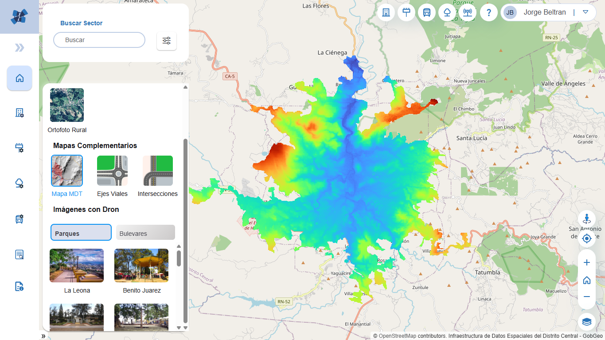Viewport: 605px width, 340px height.
Task: Open the help question mark button
Action: [488, 12]
